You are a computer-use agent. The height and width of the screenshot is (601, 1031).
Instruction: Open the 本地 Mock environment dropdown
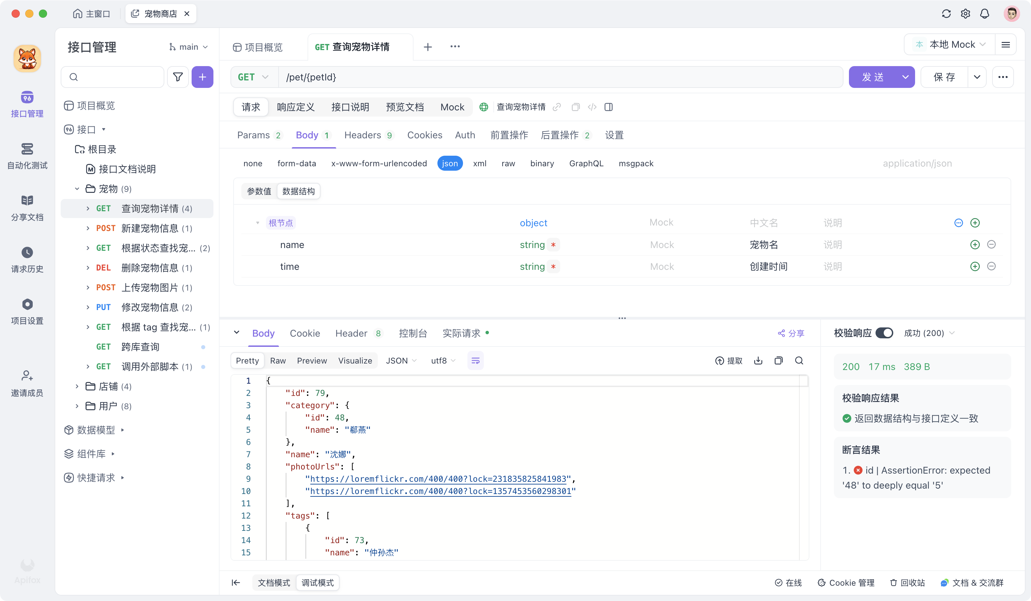pos(950,45)
